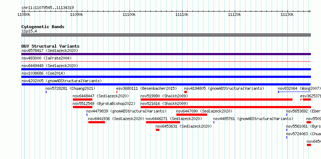Click the blue nsv1038686 Coe2014 bar
The height and width of the screenshot is (159, 321).
pyautogui.click(x=166, y=77)
